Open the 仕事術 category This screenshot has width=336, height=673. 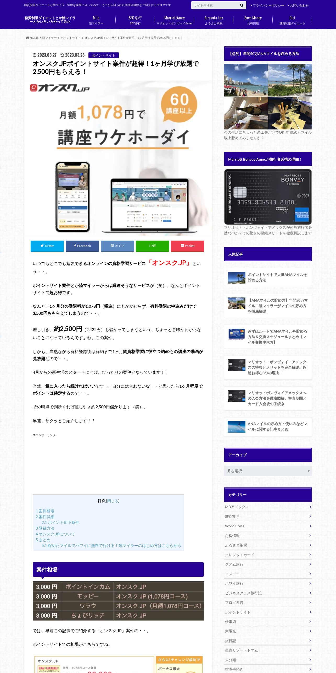point(268,622)
